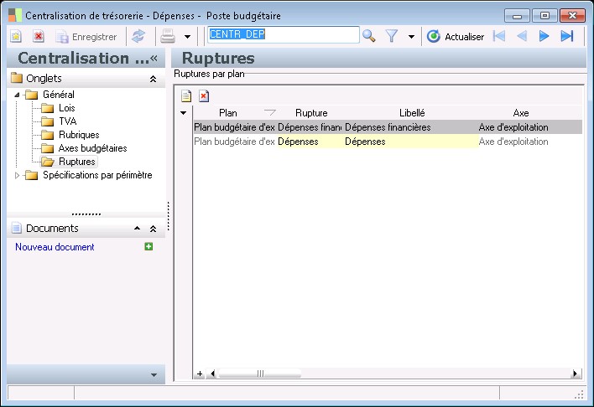Click the horizontal scrollbar right arrow
This screenshot has height=407, width=594.
(x=576, y=374)
